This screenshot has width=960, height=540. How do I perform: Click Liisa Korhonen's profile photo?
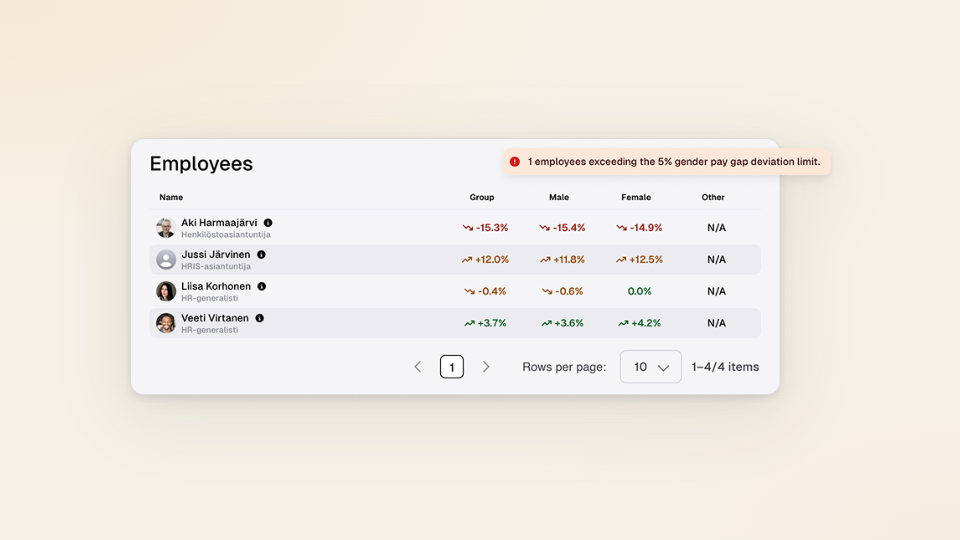tap(166, 291)
